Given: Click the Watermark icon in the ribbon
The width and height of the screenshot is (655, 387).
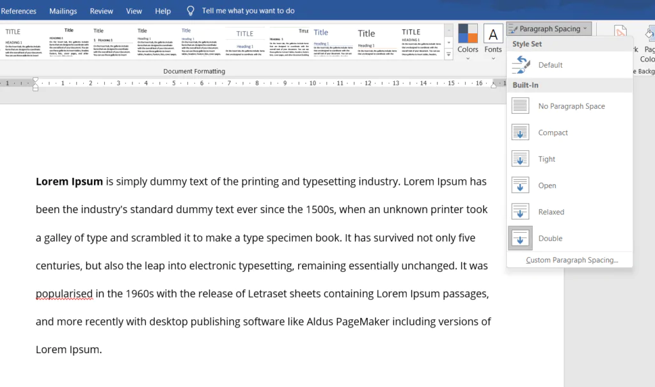Looking at the screenshot, I should pos(620,33).
